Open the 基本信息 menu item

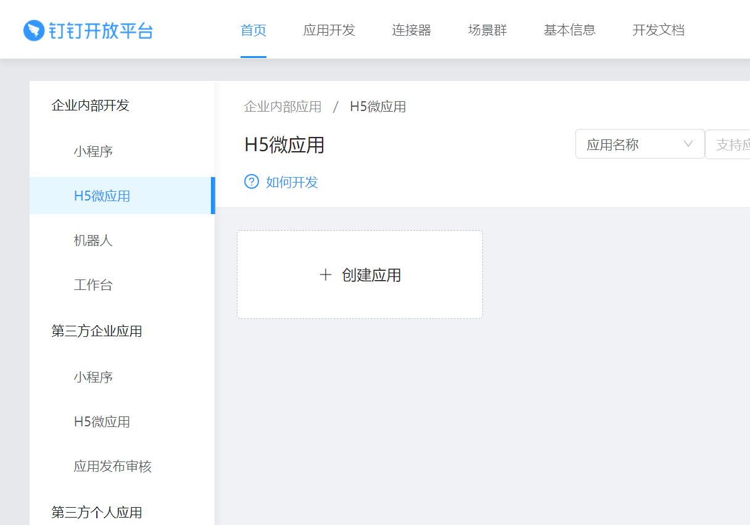click(x=569, y=30)
